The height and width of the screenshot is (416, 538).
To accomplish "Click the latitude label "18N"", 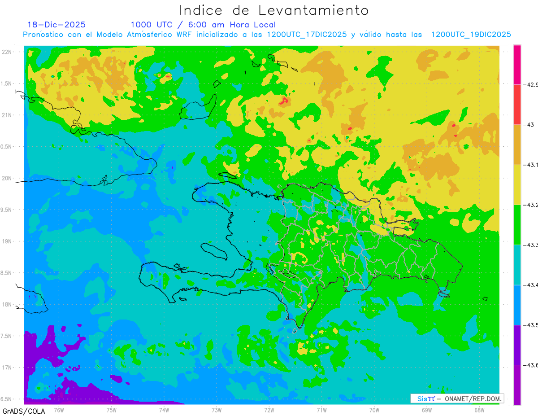I will pyautogui.click(x=8, y=305).
